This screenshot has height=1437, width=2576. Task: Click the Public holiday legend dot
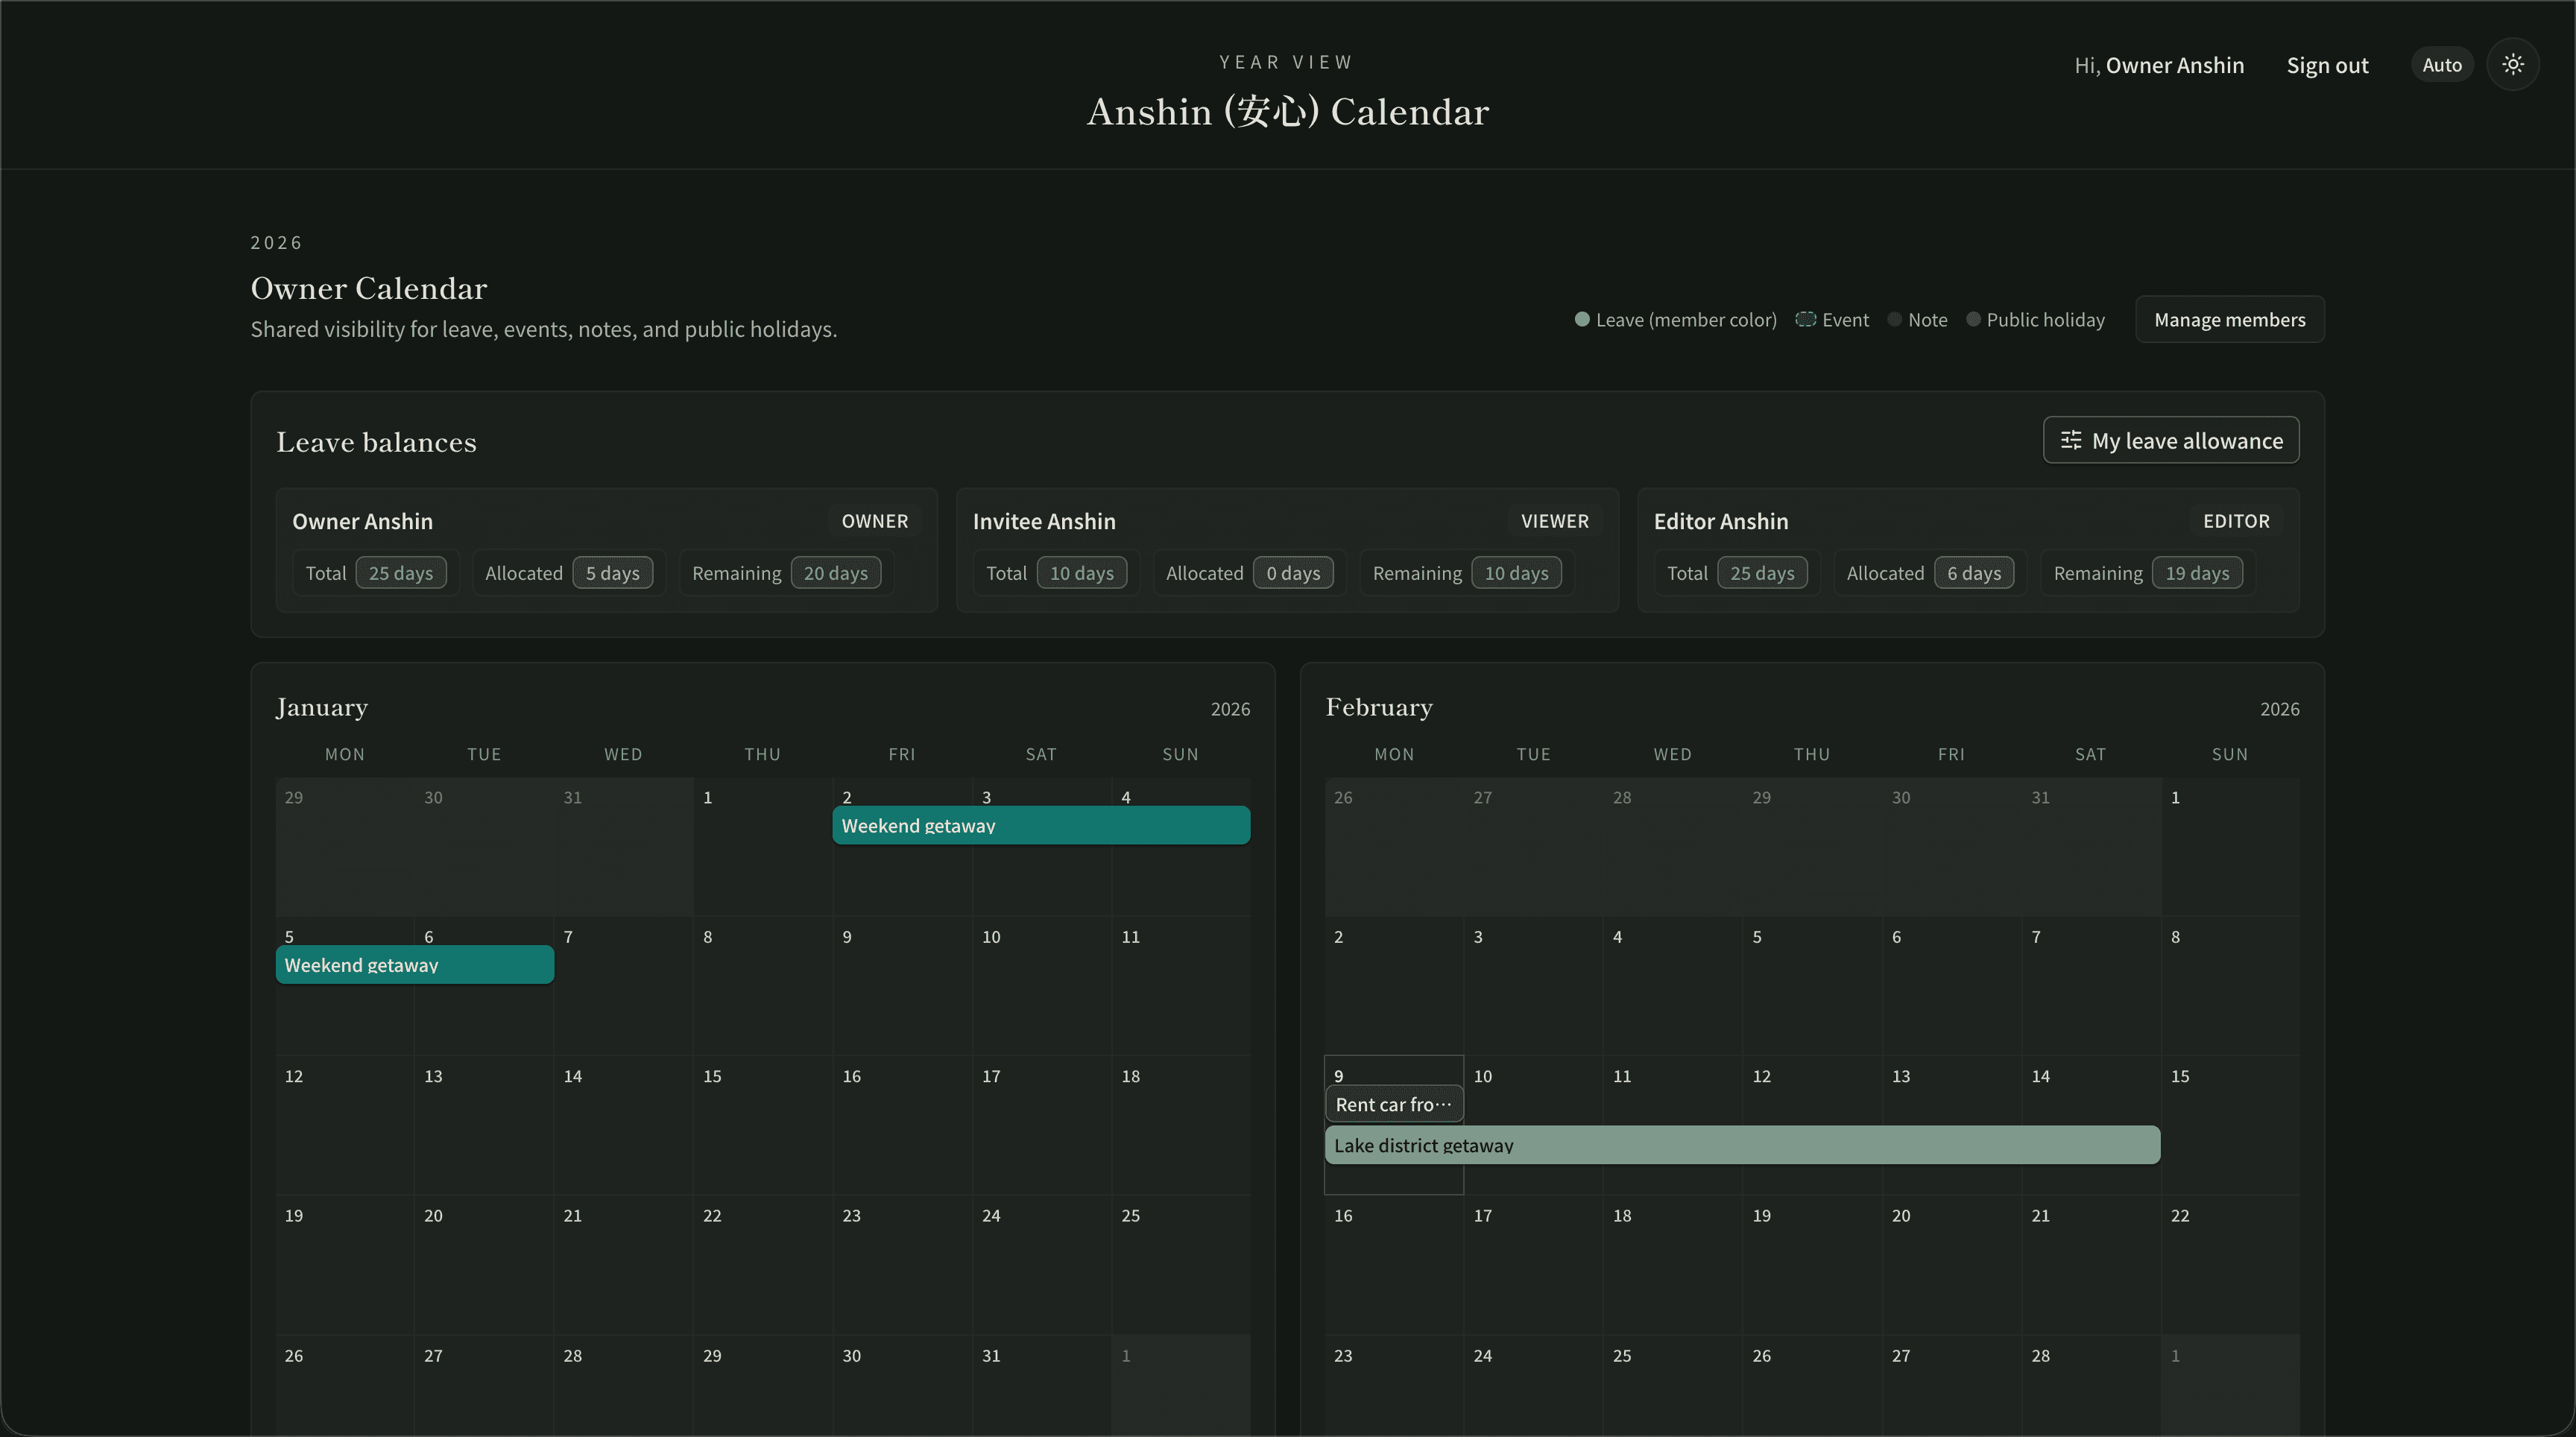click(1973, 319)
